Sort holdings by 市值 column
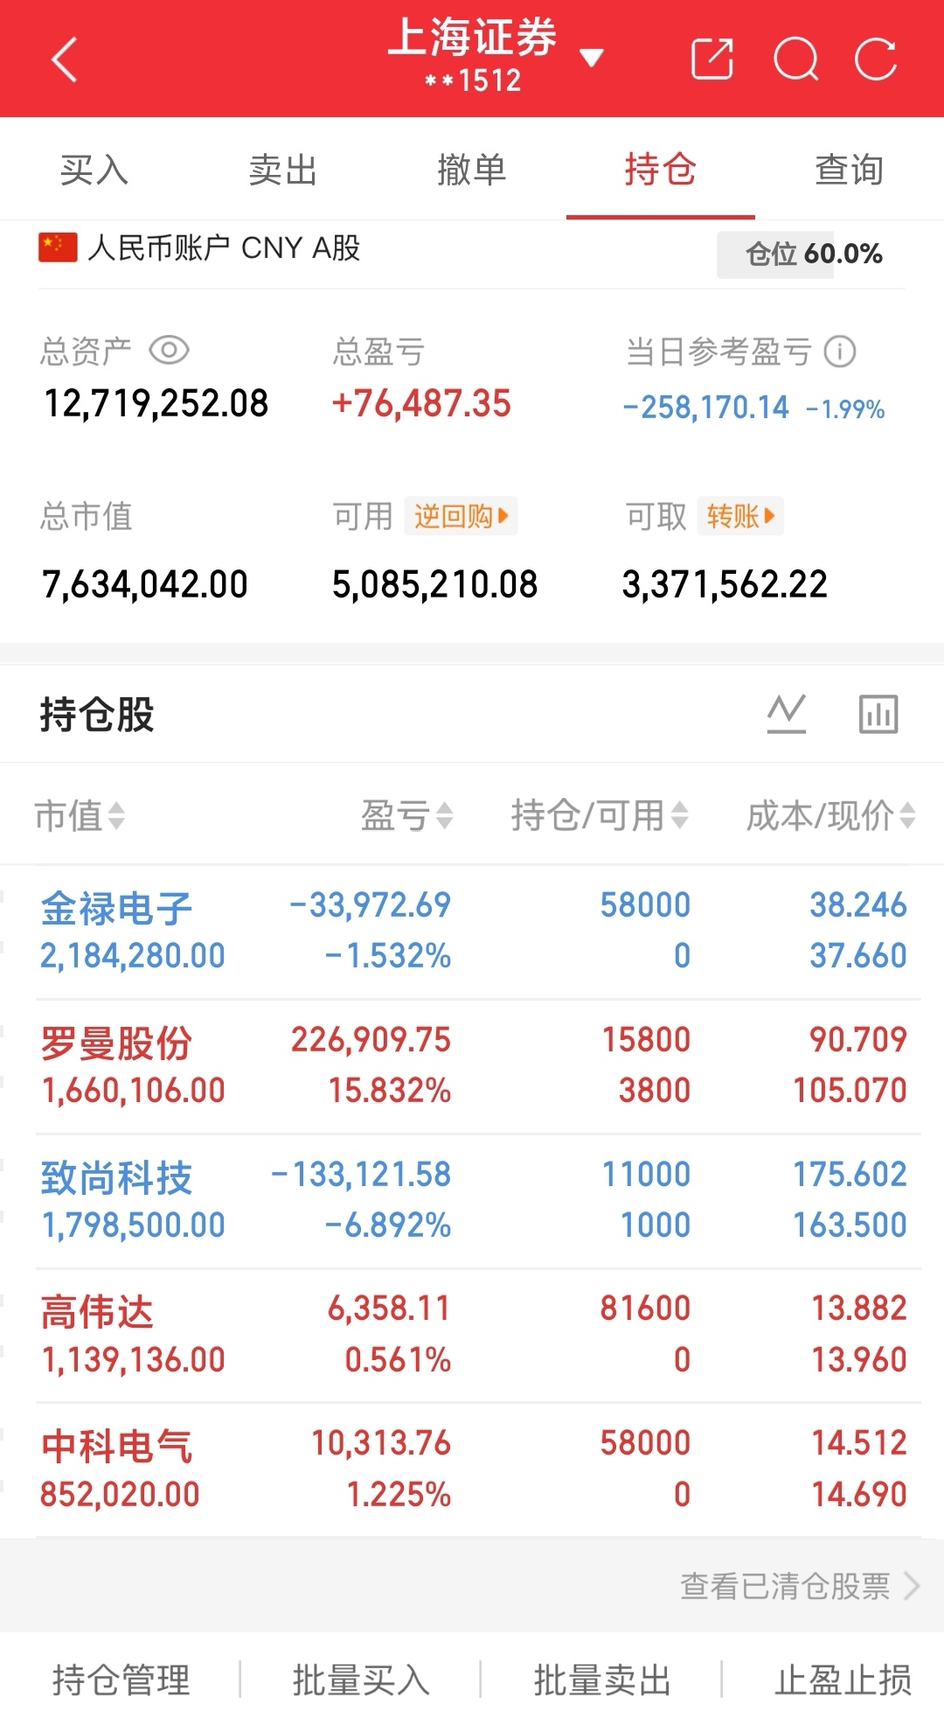Viewport: 944px width, 1710px height. point(80,815)
